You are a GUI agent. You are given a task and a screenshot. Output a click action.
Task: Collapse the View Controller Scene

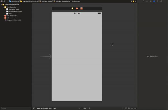click(1, 4)
